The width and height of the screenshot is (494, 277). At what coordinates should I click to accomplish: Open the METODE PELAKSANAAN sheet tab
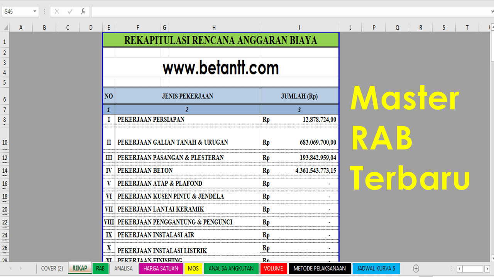tap(320, 269)
